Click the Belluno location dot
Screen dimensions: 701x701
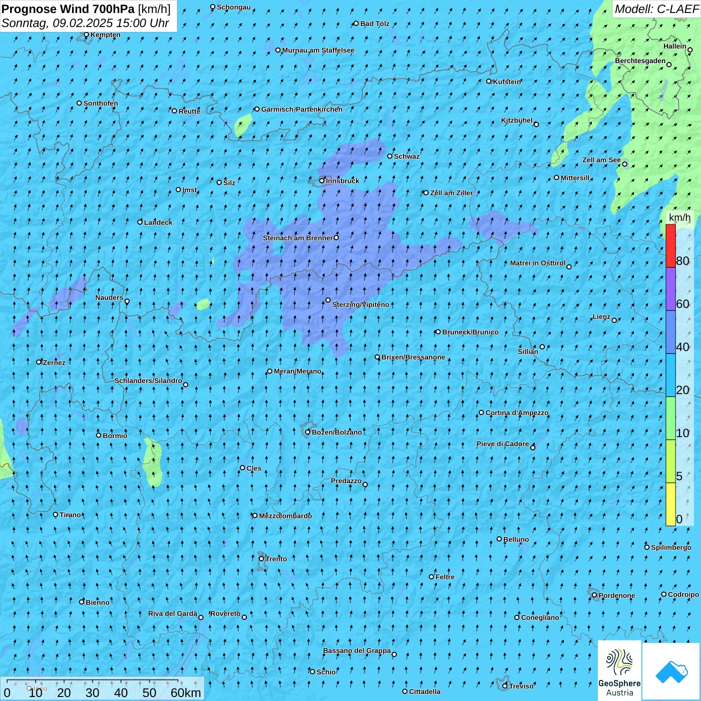pos(499,539)
